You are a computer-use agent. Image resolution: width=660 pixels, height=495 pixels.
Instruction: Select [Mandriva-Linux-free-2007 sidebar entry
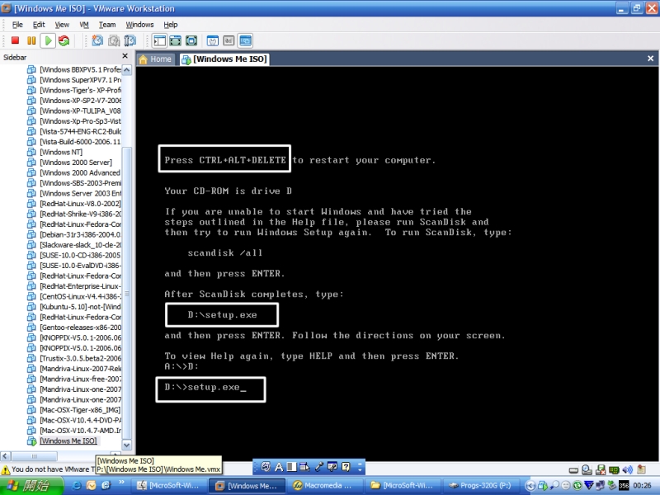(x=80, y=379)
